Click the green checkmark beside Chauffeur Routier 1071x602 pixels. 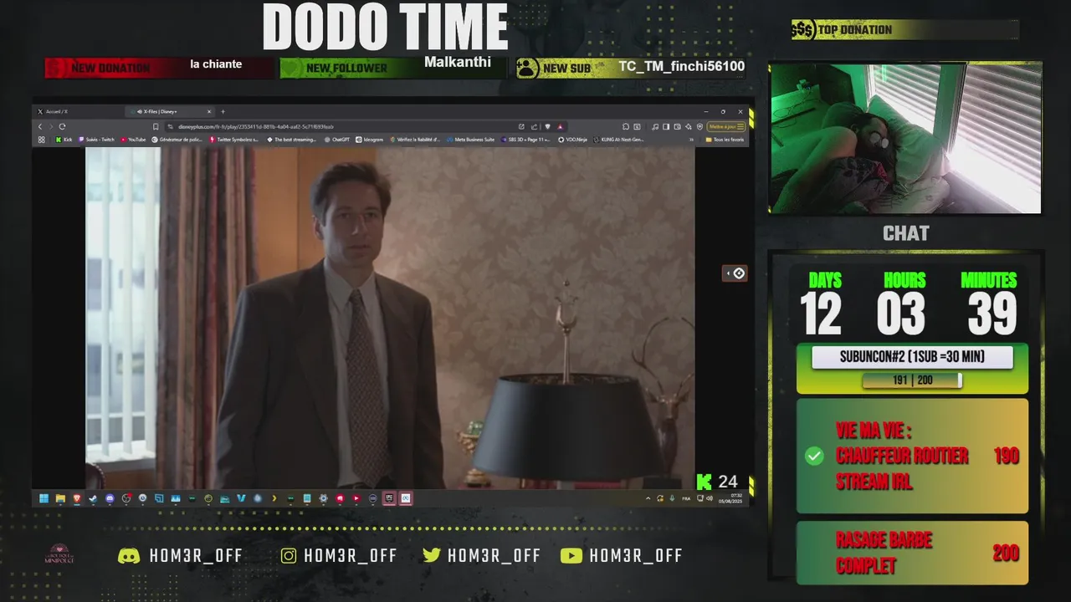pyautogui.click(x=814, y=456)
